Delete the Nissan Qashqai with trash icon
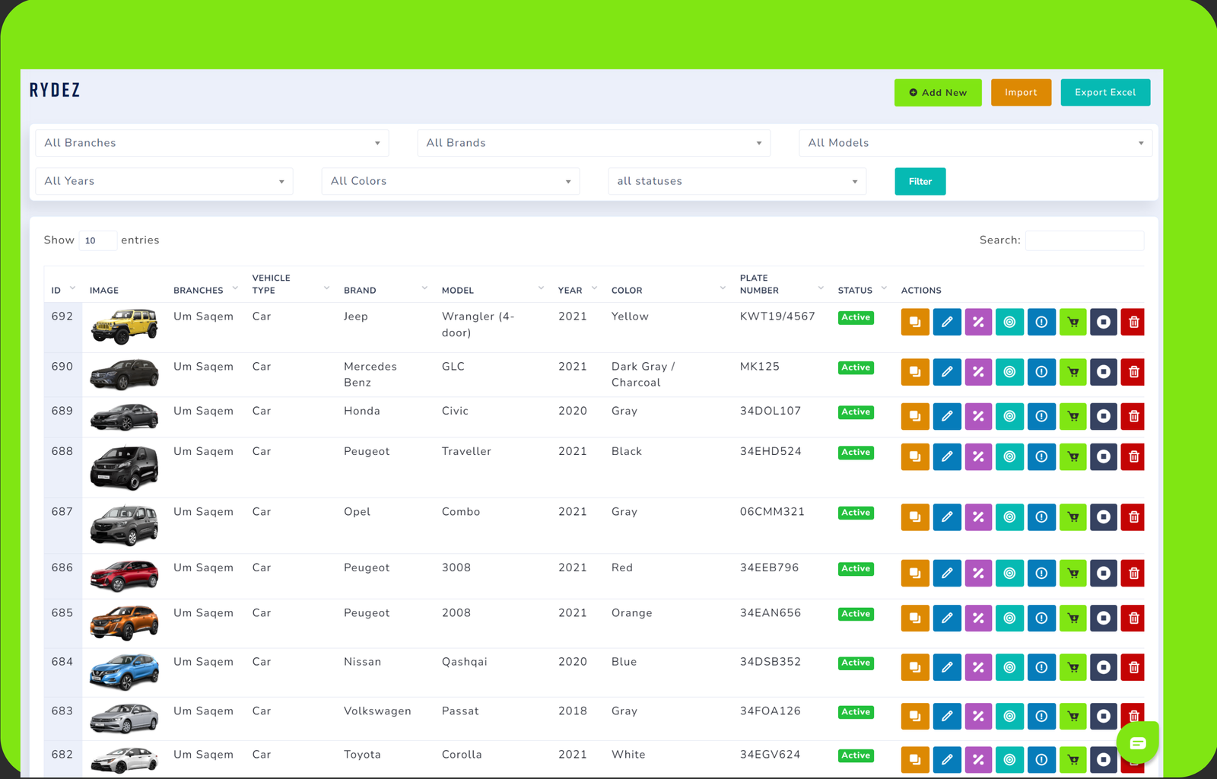 point(1133,667)
